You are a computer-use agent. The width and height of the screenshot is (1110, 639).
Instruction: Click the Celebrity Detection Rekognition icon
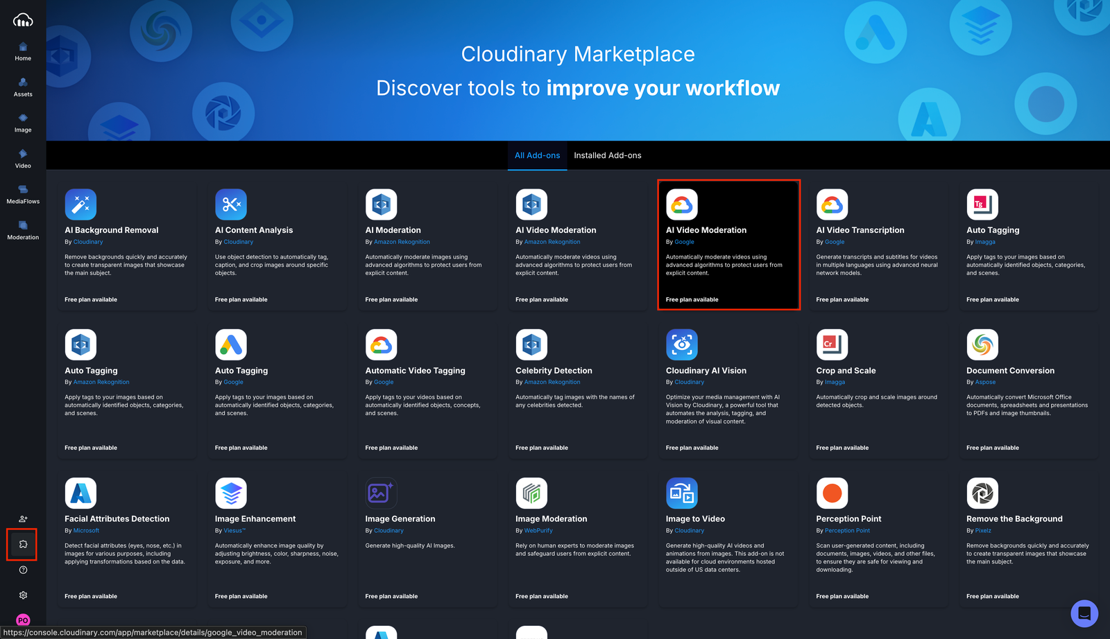tap(531, 344)
